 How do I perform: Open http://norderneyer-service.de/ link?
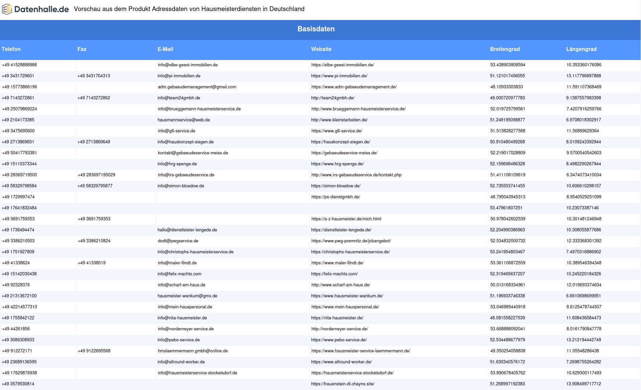(x=340, y=329)
